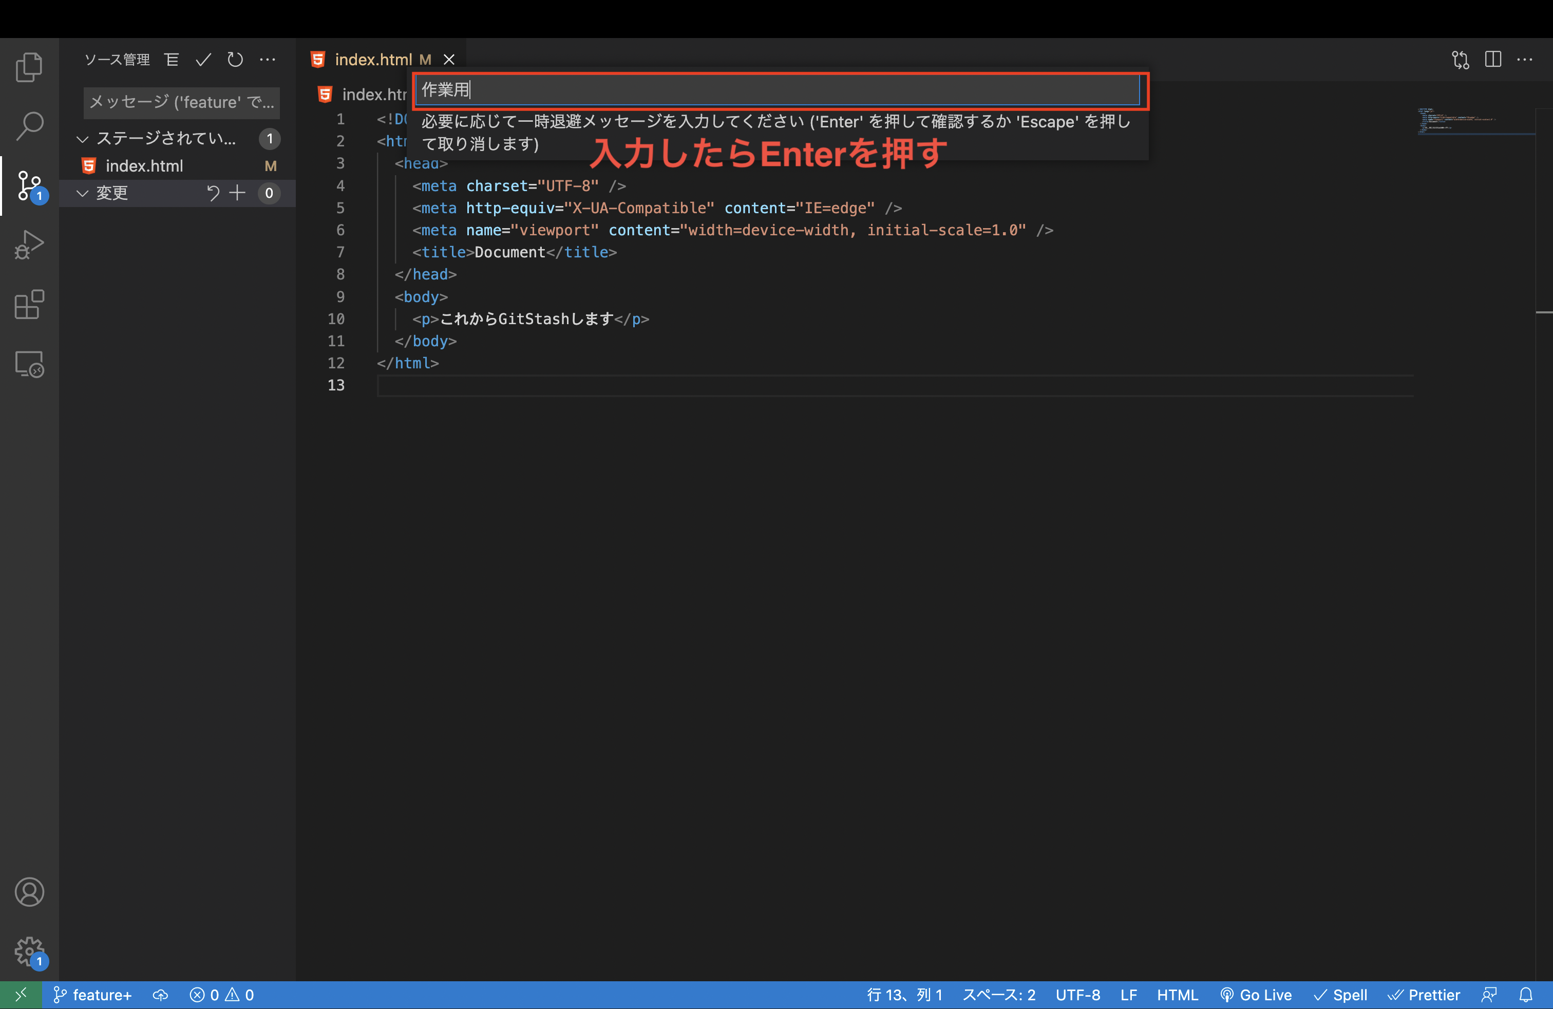The width and height of the screenshot is (1553, 1009).
Task: Open the Run and Debug view
Action: click(x=29, y=245)
